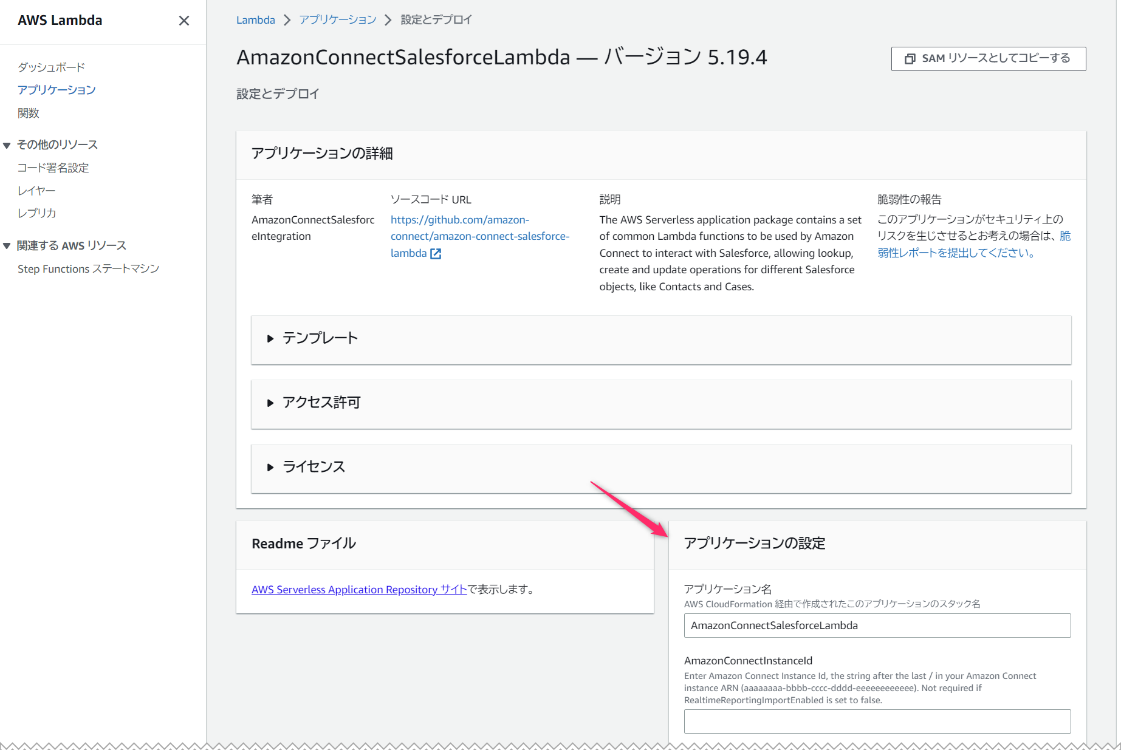Open the GitHub source code URL link
The height and width of the screenshot is (750, 1121).
point(479,236)
